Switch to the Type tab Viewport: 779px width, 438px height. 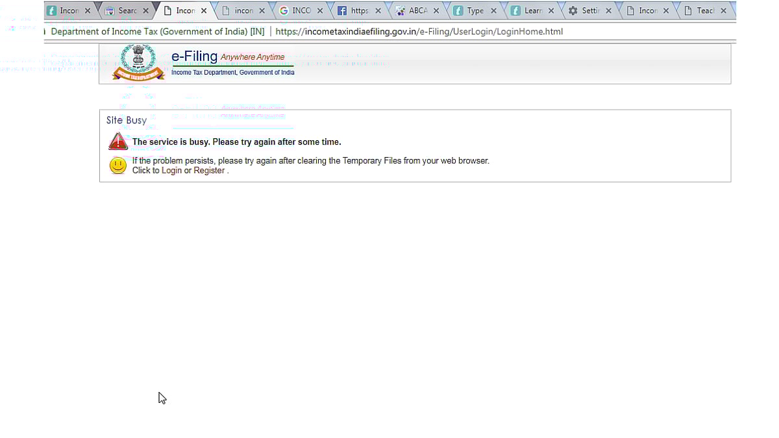pos(475,11)
